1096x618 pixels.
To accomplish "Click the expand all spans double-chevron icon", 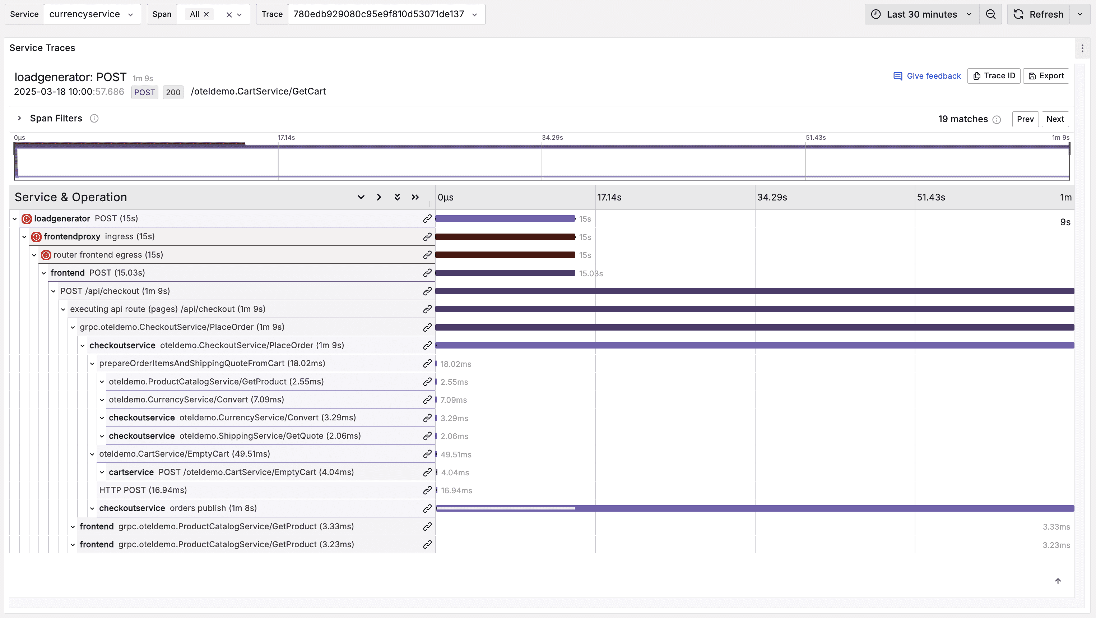I will pyautogui.click(x=397, y=197).
